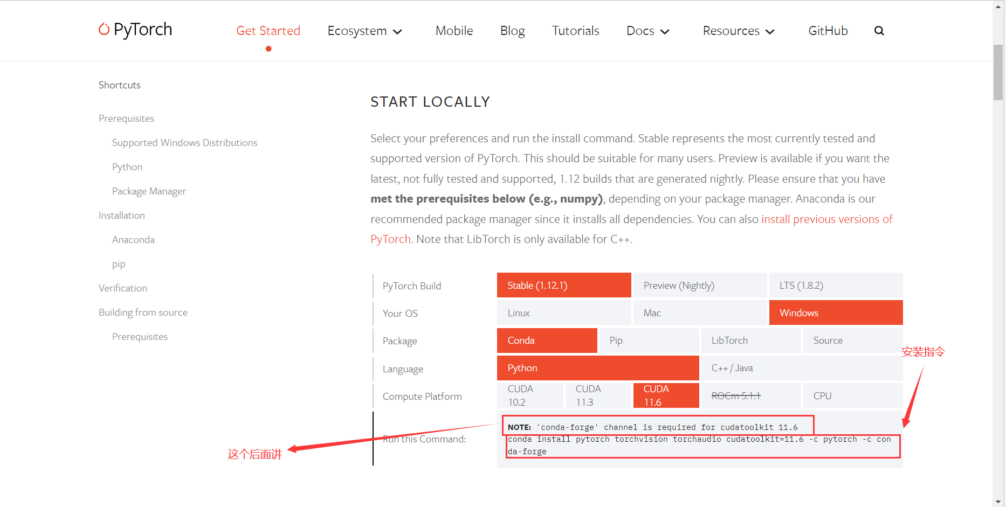The image size is (1006, 507).
Task: Select the LTS (1.8.2) build
Action: click(835, 286)
